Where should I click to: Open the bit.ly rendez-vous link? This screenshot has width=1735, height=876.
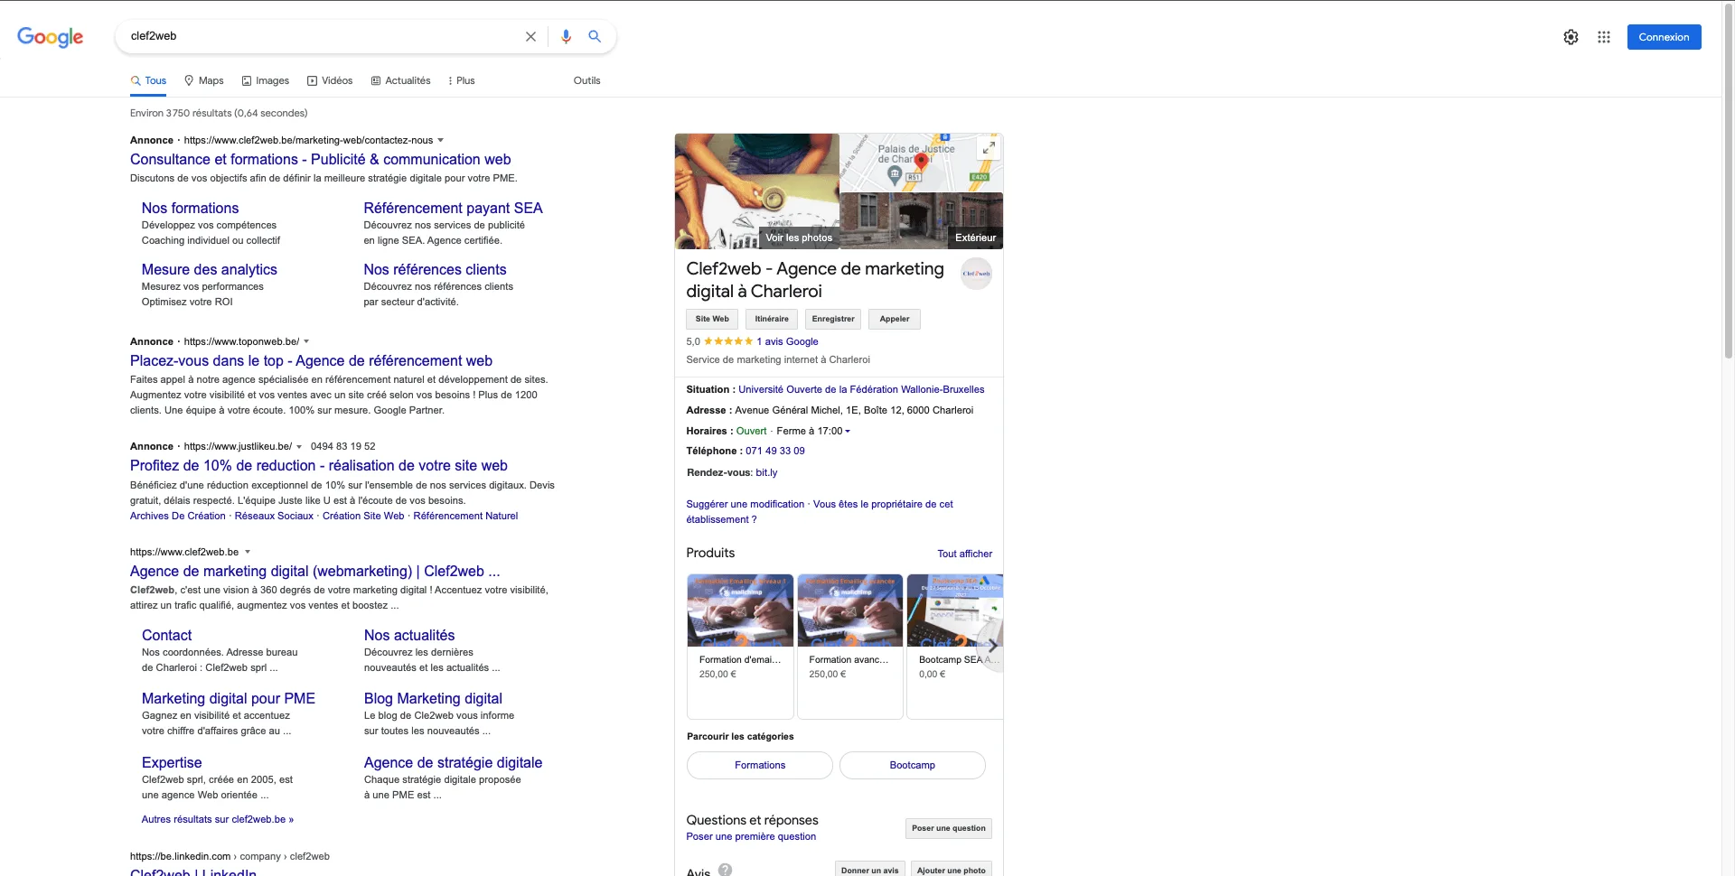tap(766, 472)
